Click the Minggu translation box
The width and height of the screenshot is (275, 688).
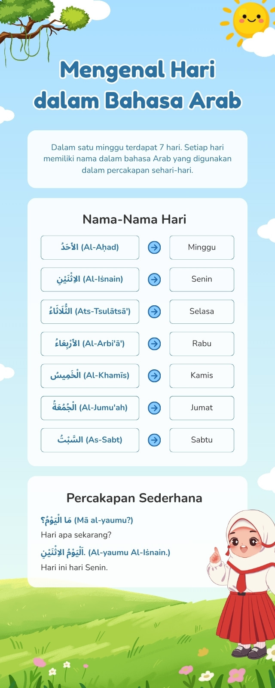point(202,247)
